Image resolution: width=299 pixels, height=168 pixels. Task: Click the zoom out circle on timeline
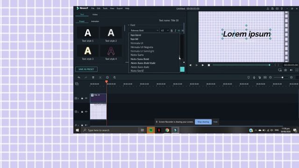click(271, 77)
